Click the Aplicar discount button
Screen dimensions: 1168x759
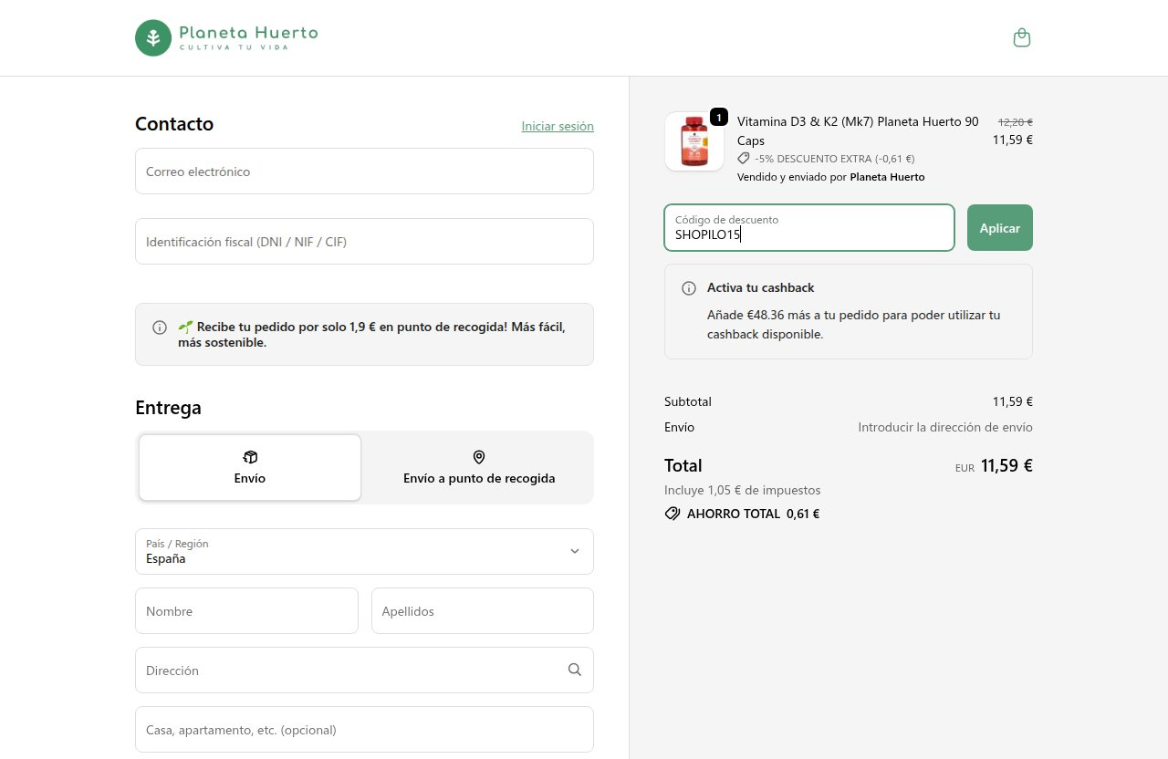click(1000, 227)
